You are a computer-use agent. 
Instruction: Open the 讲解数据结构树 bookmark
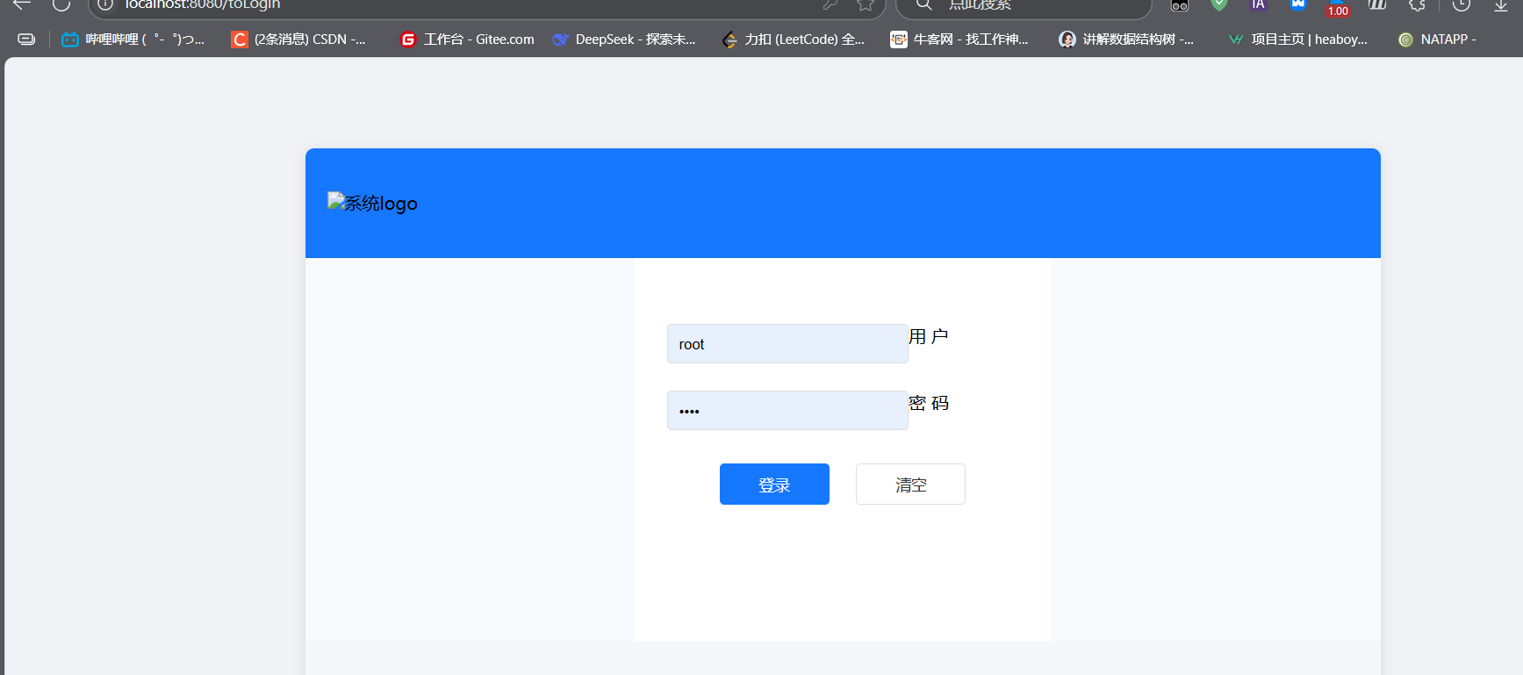point(1126,39)
